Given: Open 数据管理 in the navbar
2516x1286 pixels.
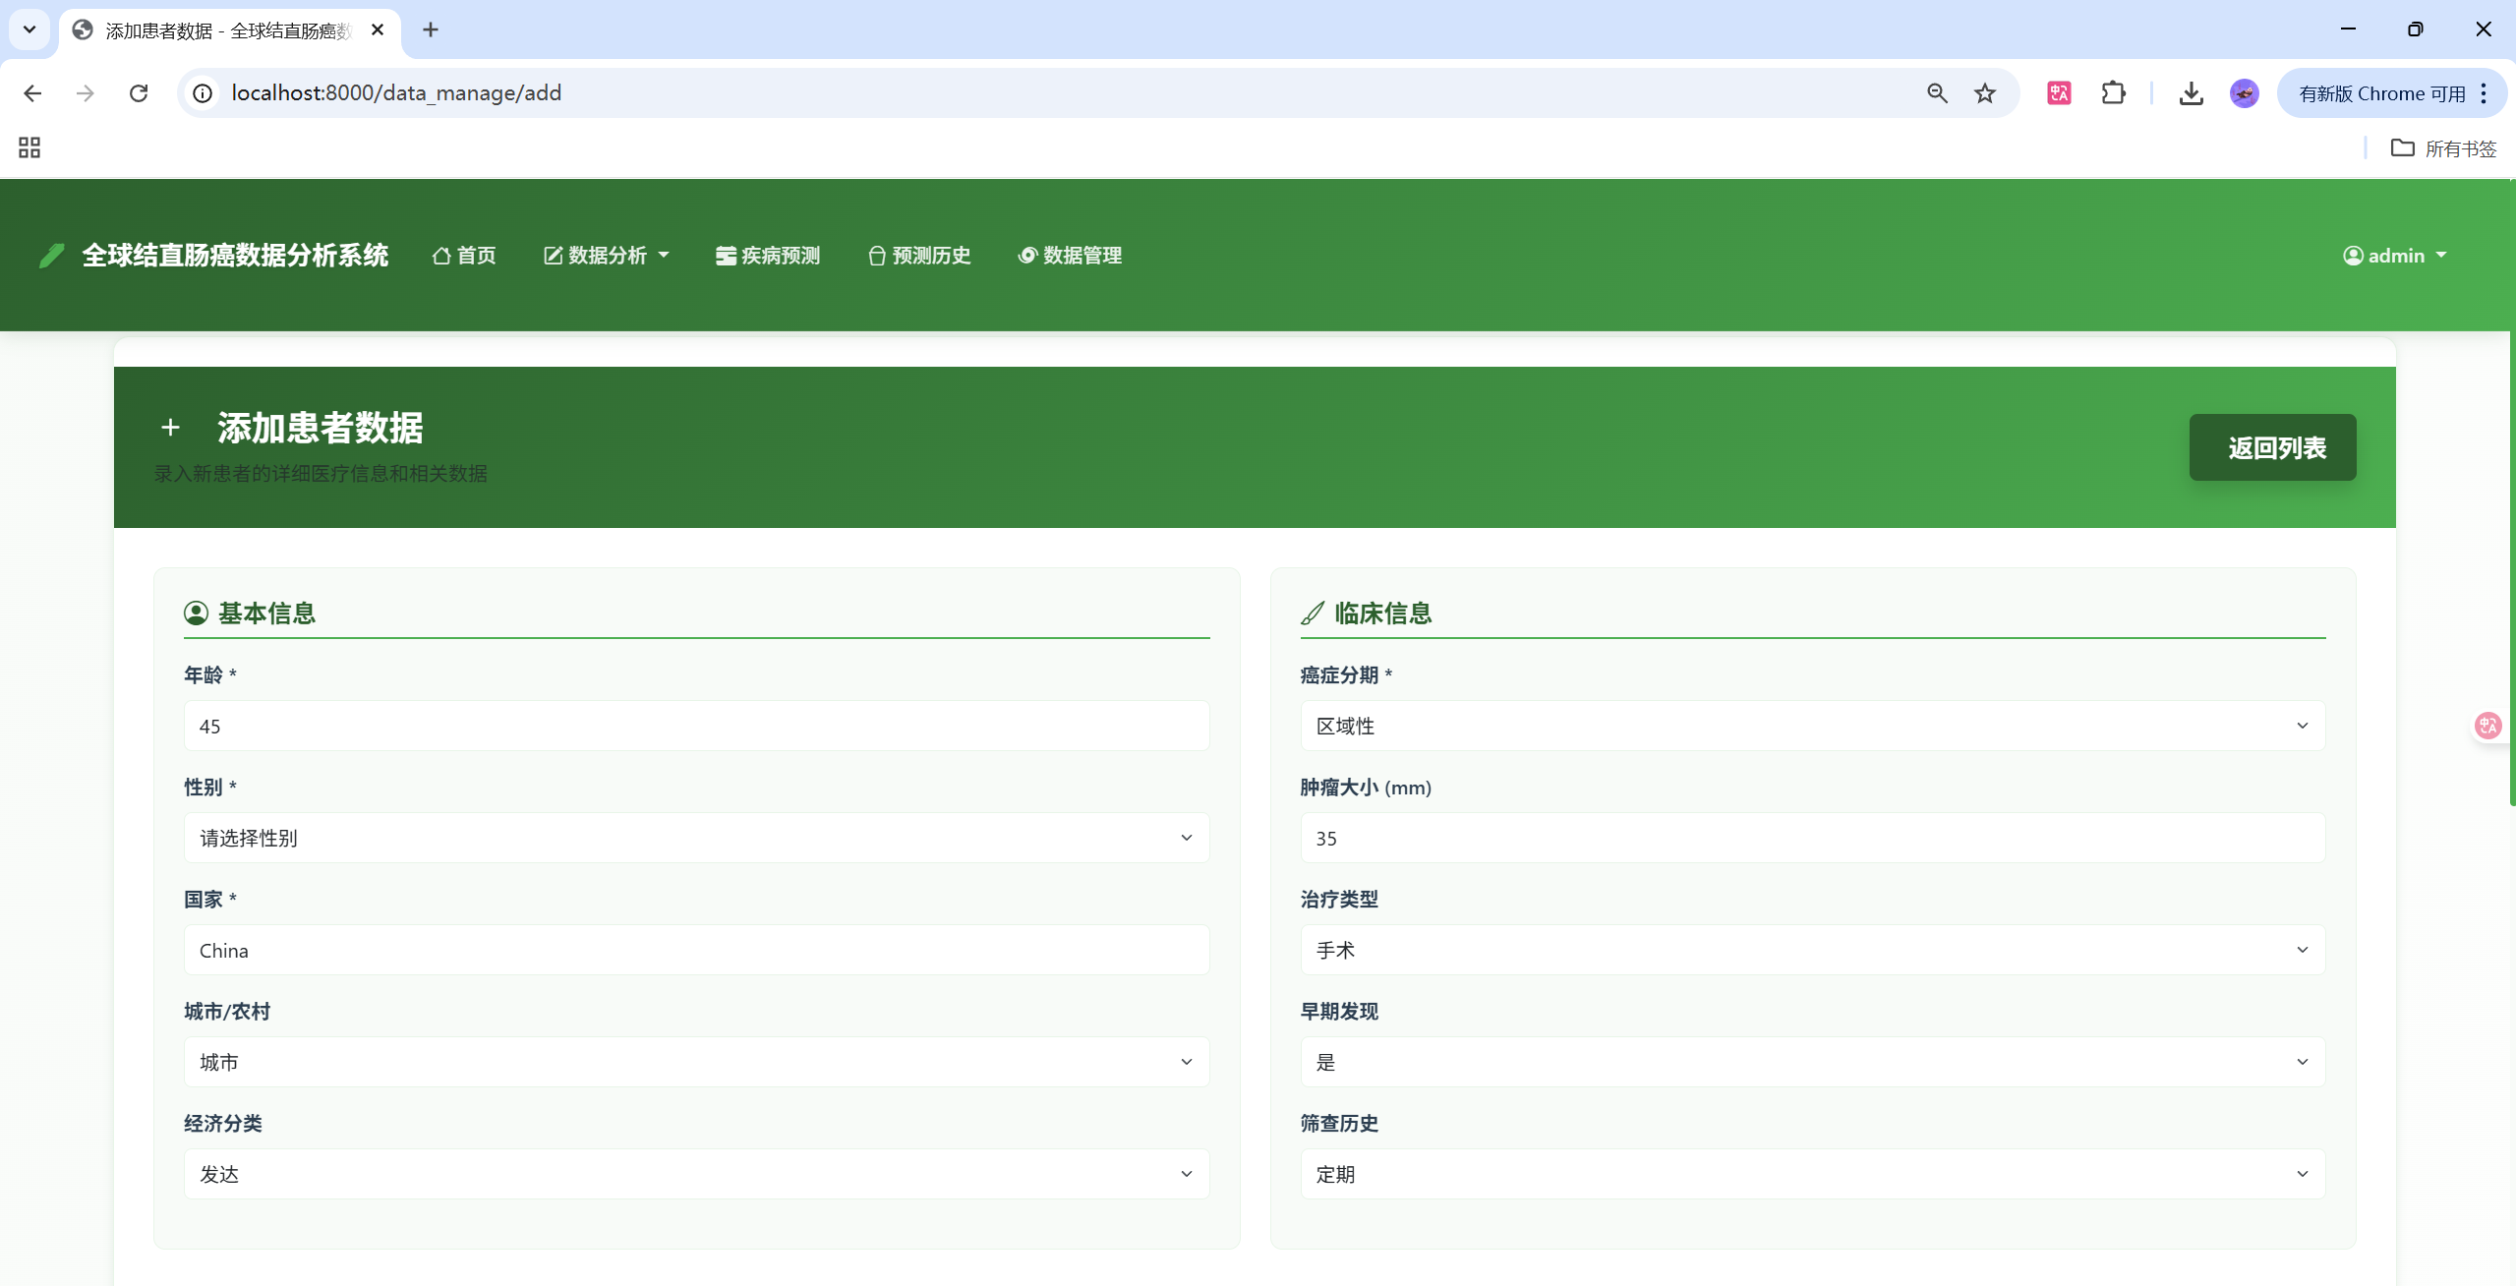Looking at the screenshot, I should tap(1070, 256).
